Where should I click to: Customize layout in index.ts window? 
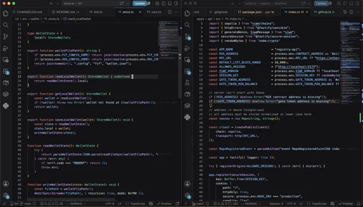pos(338,4)
